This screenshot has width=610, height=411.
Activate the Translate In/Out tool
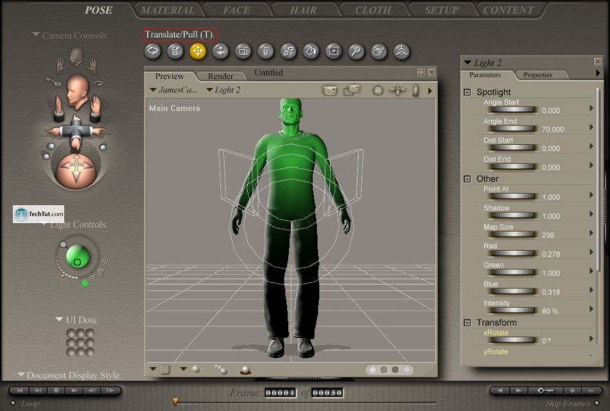(221, 52)
